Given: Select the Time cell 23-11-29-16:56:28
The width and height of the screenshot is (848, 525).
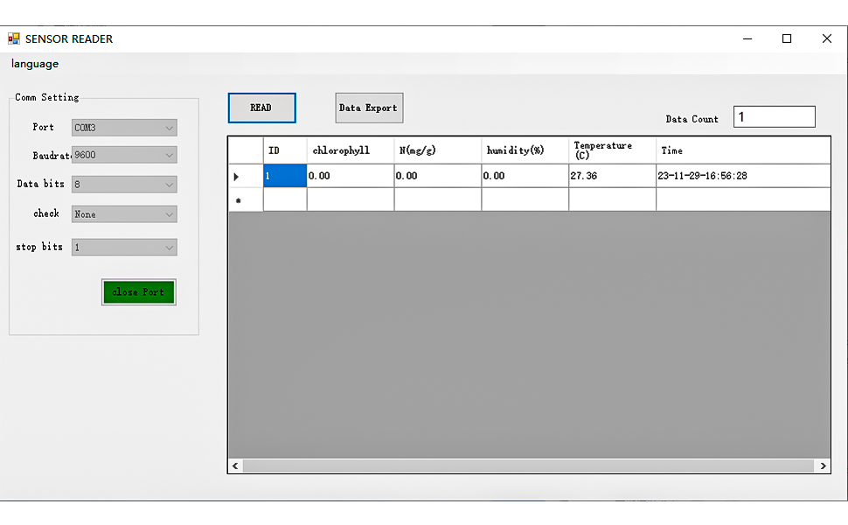Looking at the screenshot, I should pyautogui.click(x=741, y=176).
